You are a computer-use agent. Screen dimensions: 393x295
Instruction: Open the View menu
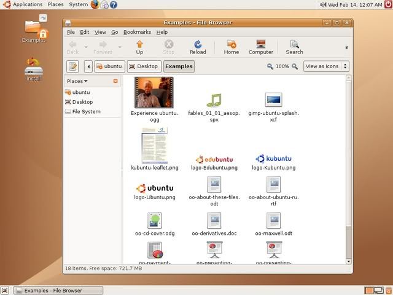(x=100, y=32)
